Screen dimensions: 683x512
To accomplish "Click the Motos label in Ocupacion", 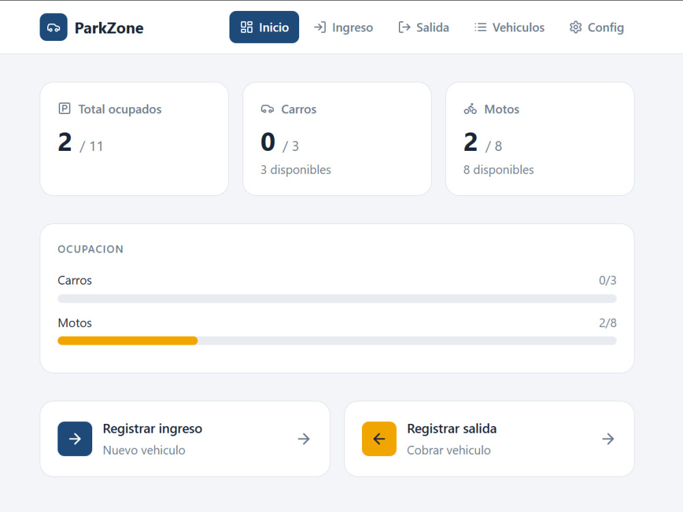I will pyautogui.click(x=75, y=323).
